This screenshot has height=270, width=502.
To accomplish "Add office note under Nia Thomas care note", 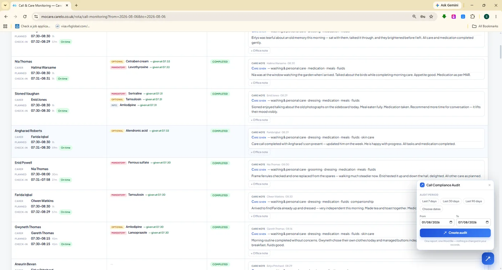I will click(259, 83).
